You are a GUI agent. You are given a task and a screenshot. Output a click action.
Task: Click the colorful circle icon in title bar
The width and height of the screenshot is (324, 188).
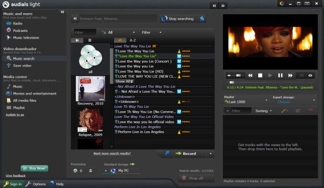tap(282, 3)
